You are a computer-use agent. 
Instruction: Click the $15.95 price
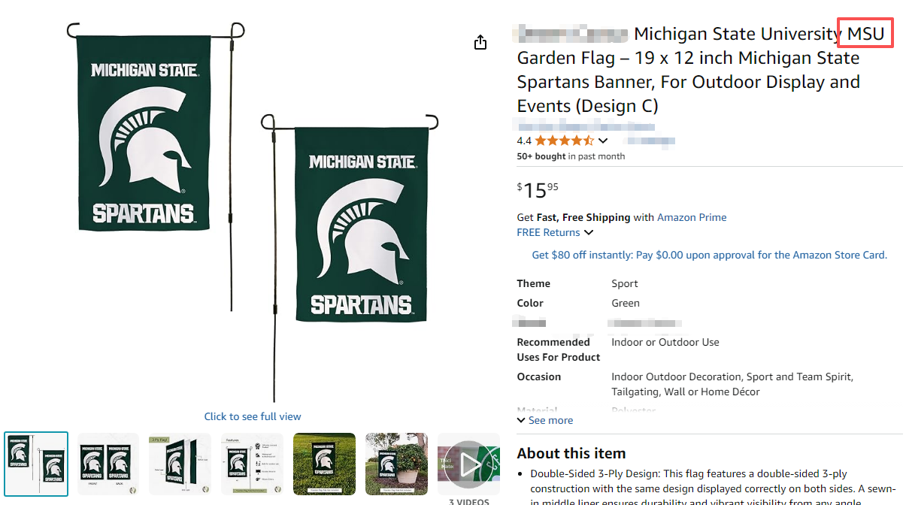[x=538, y=190]
